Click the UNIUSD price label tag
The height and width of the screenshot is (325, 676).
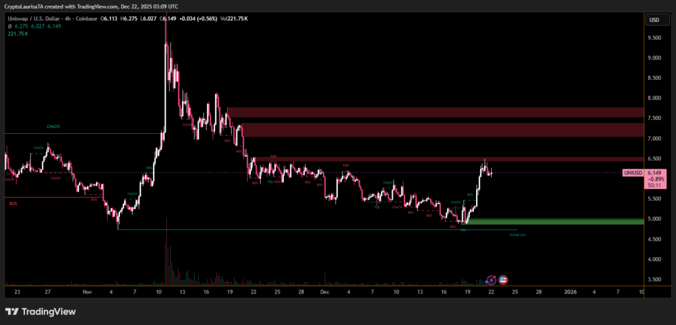(632, 173)
